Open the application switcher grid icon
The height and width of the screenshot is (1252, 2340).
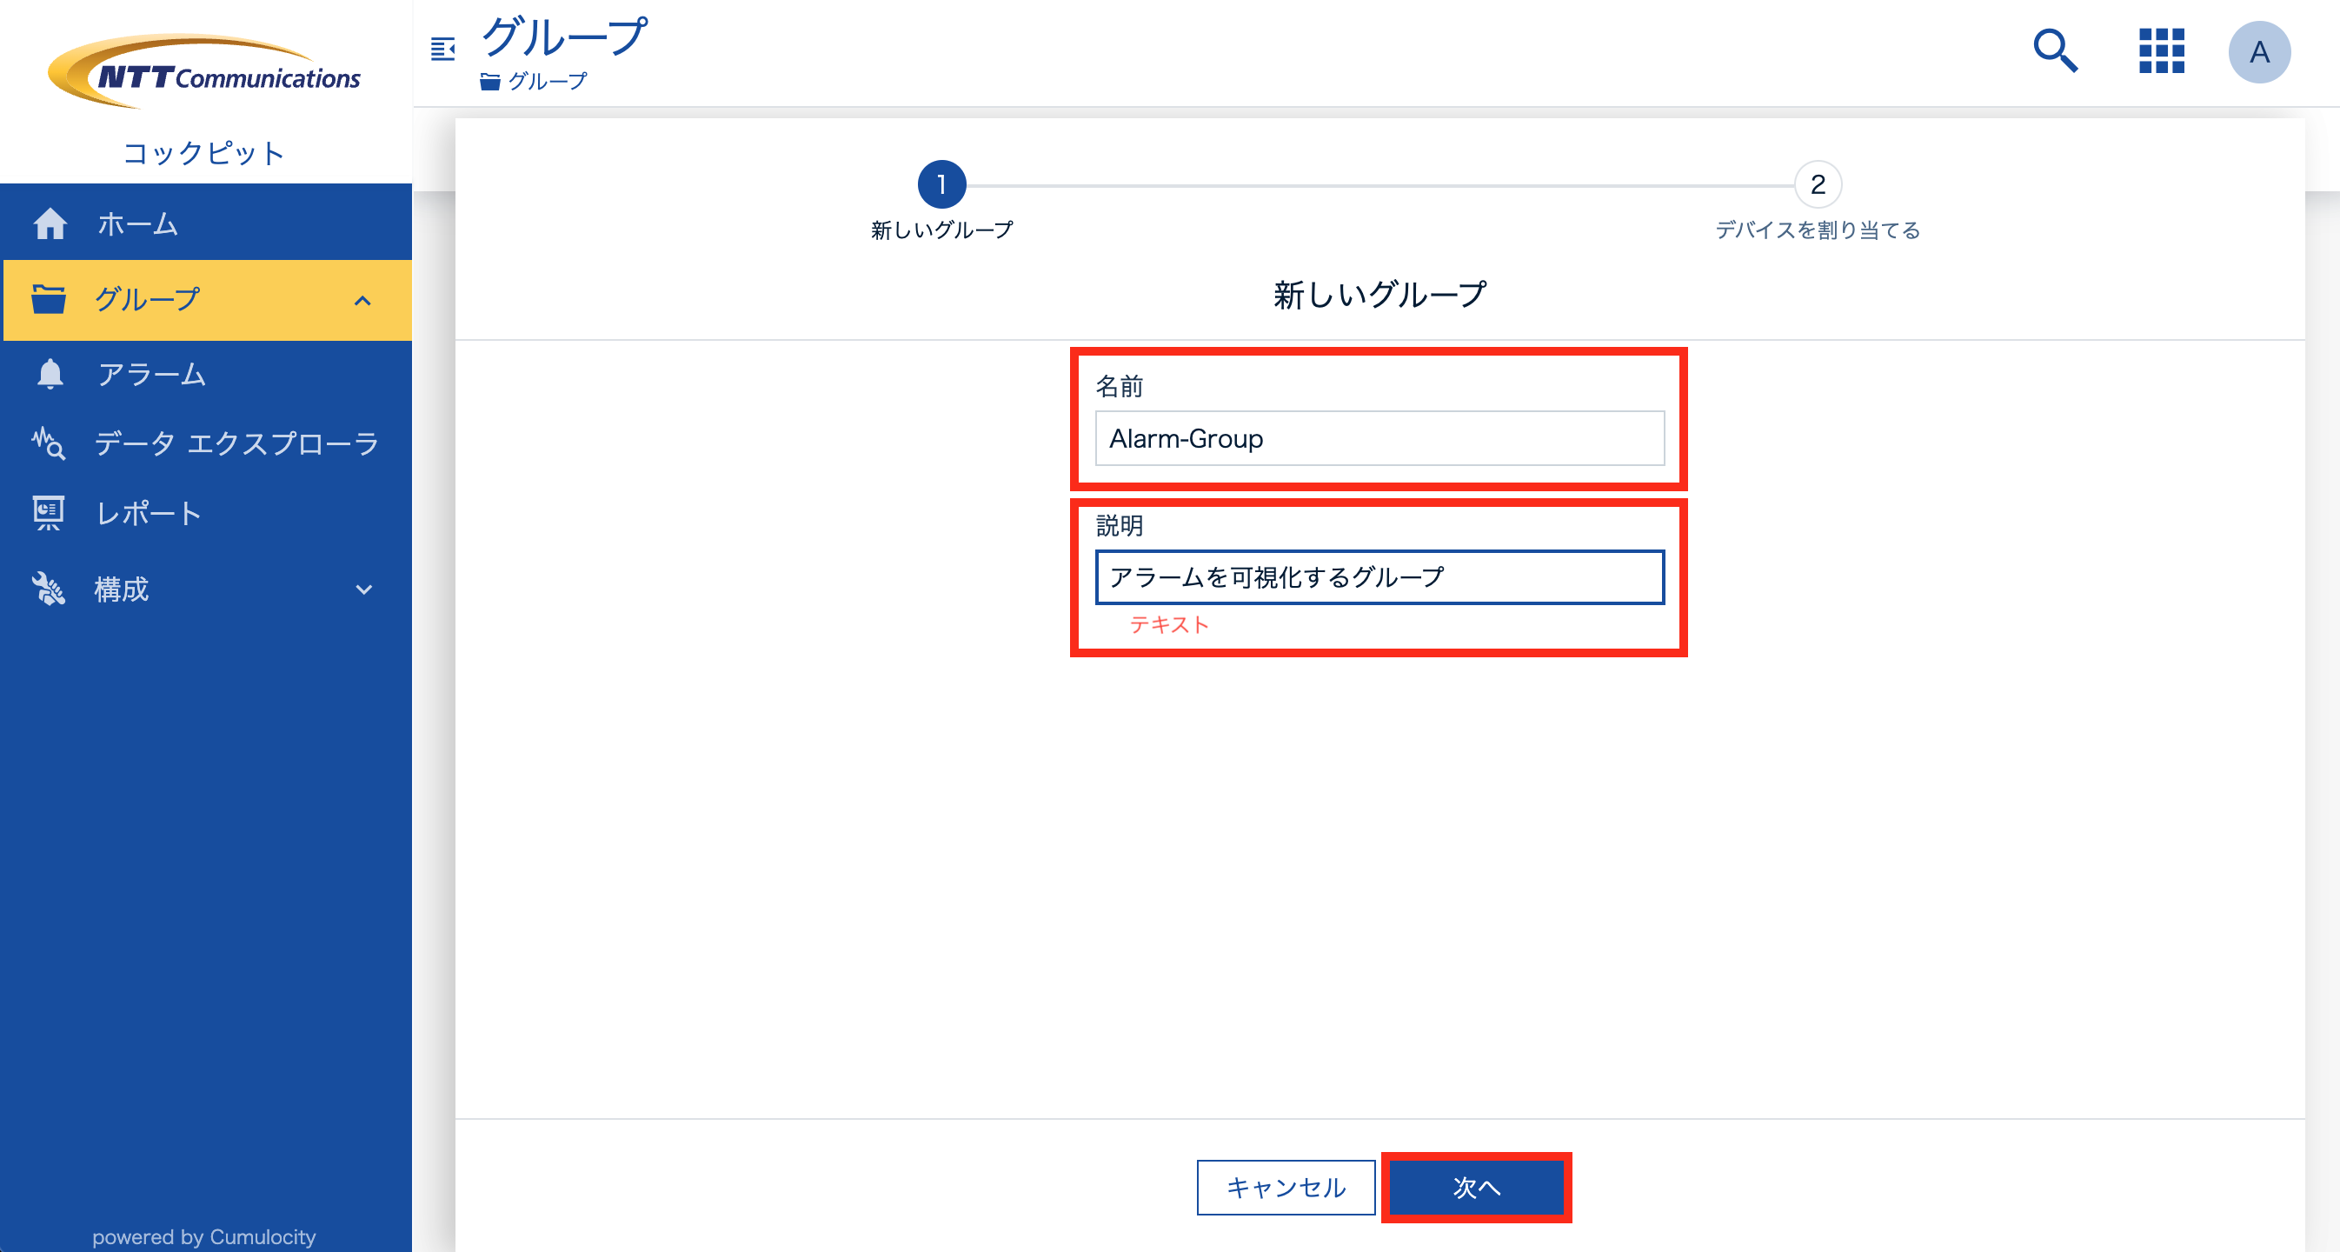click(2161, 51)
